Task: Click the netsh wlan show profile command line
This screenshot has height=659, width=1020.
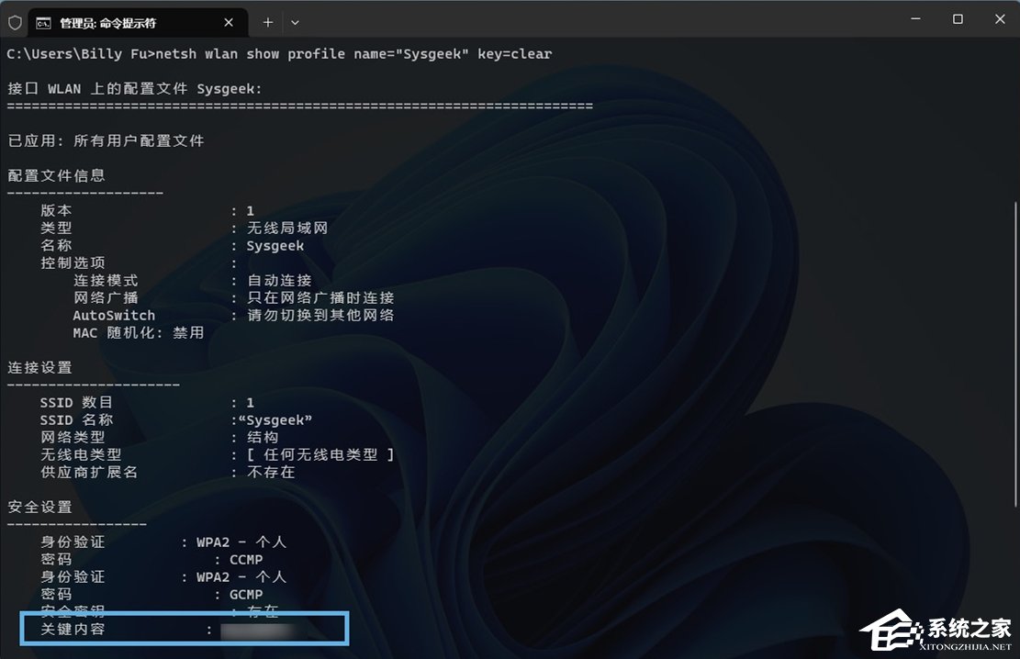Action: pyautogui.click(x=275, y=53)
